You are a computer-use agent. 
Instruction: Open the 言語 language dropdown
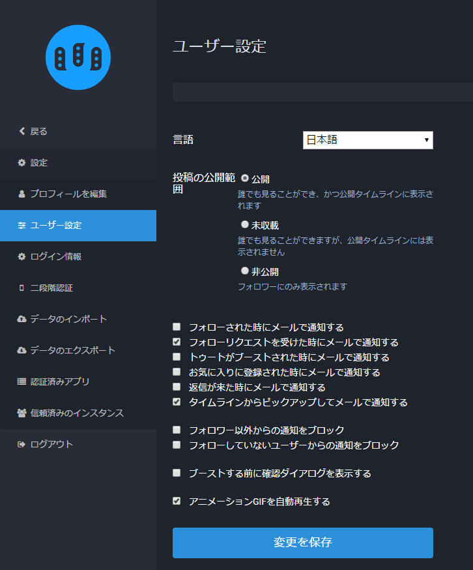pyautogui.click(x=367, y=140)
